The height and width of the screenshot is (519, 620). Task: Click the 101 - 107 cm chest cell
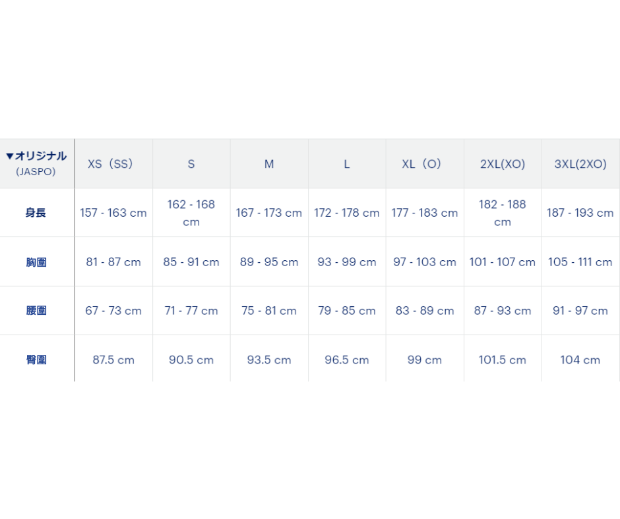[503, 262]
